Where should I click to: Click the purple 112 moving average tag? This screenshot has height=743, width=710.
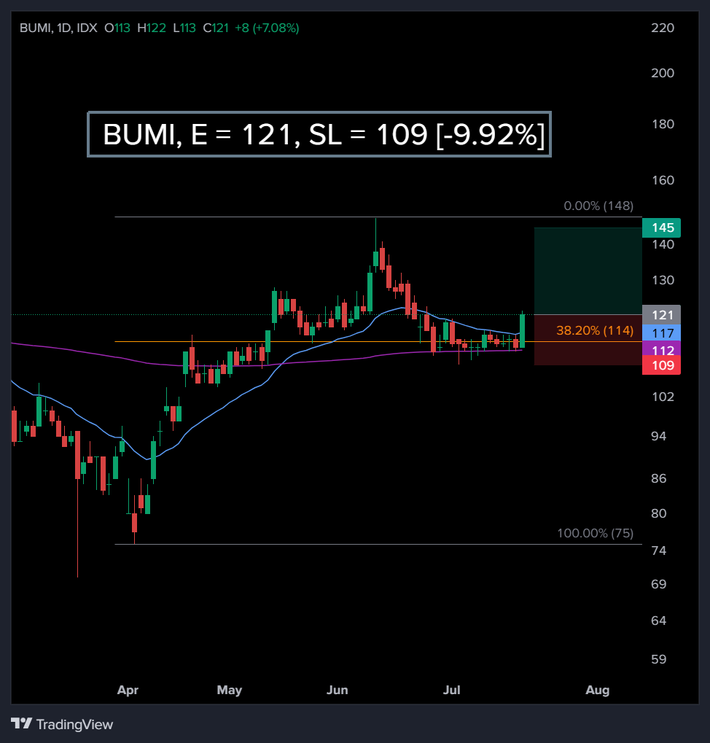tap(661, 349)
